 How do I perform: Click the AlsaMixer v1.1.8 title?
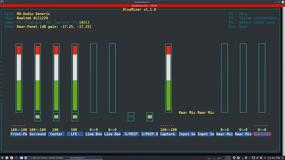pos(139,9)
